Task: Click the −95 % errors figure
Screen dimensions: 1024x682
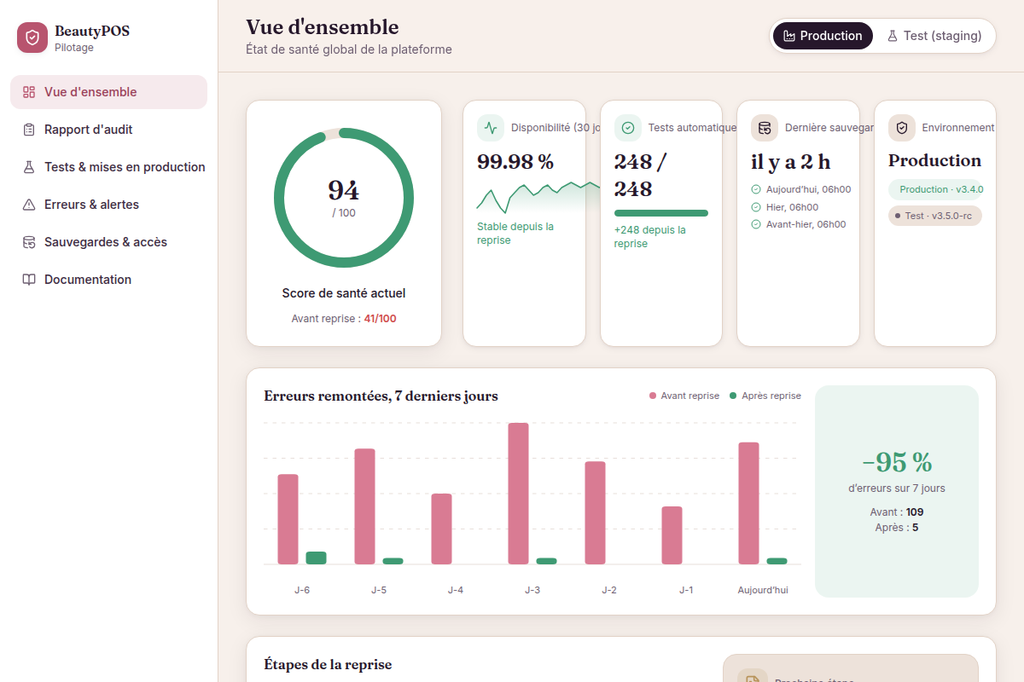Action: pos(897,462)
